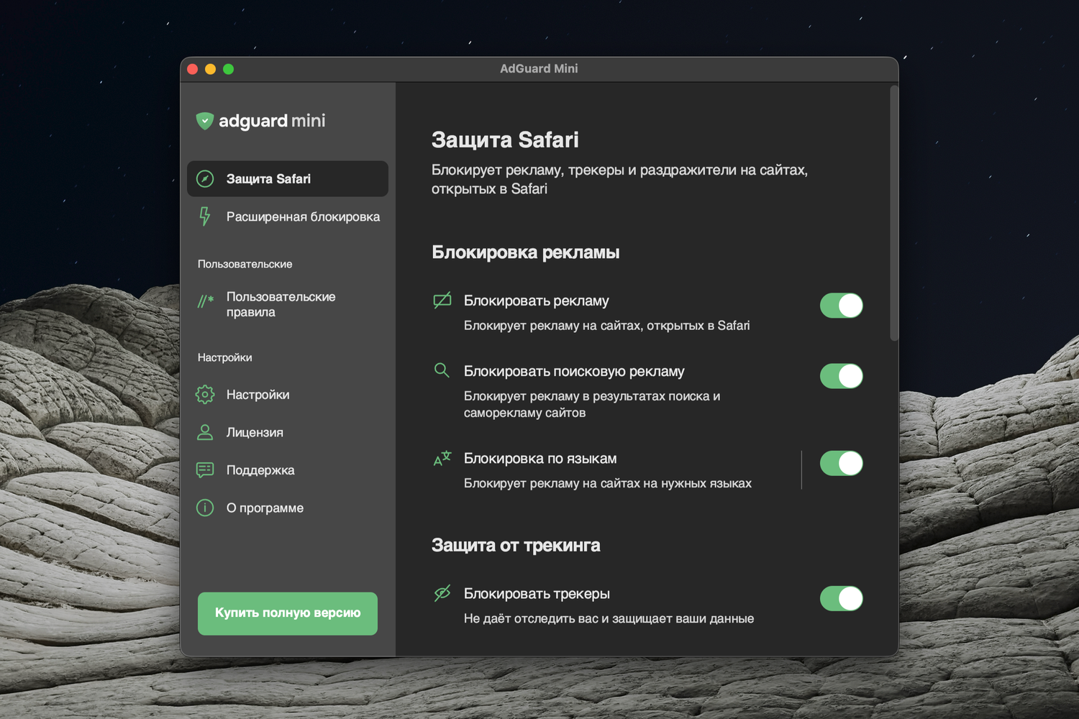
Task: Click the gear icon beside Настройки
Action: click(x=205, y=395)
